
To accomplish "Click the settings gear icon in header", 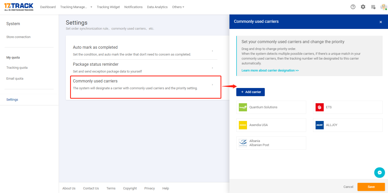I will point(363,7).
